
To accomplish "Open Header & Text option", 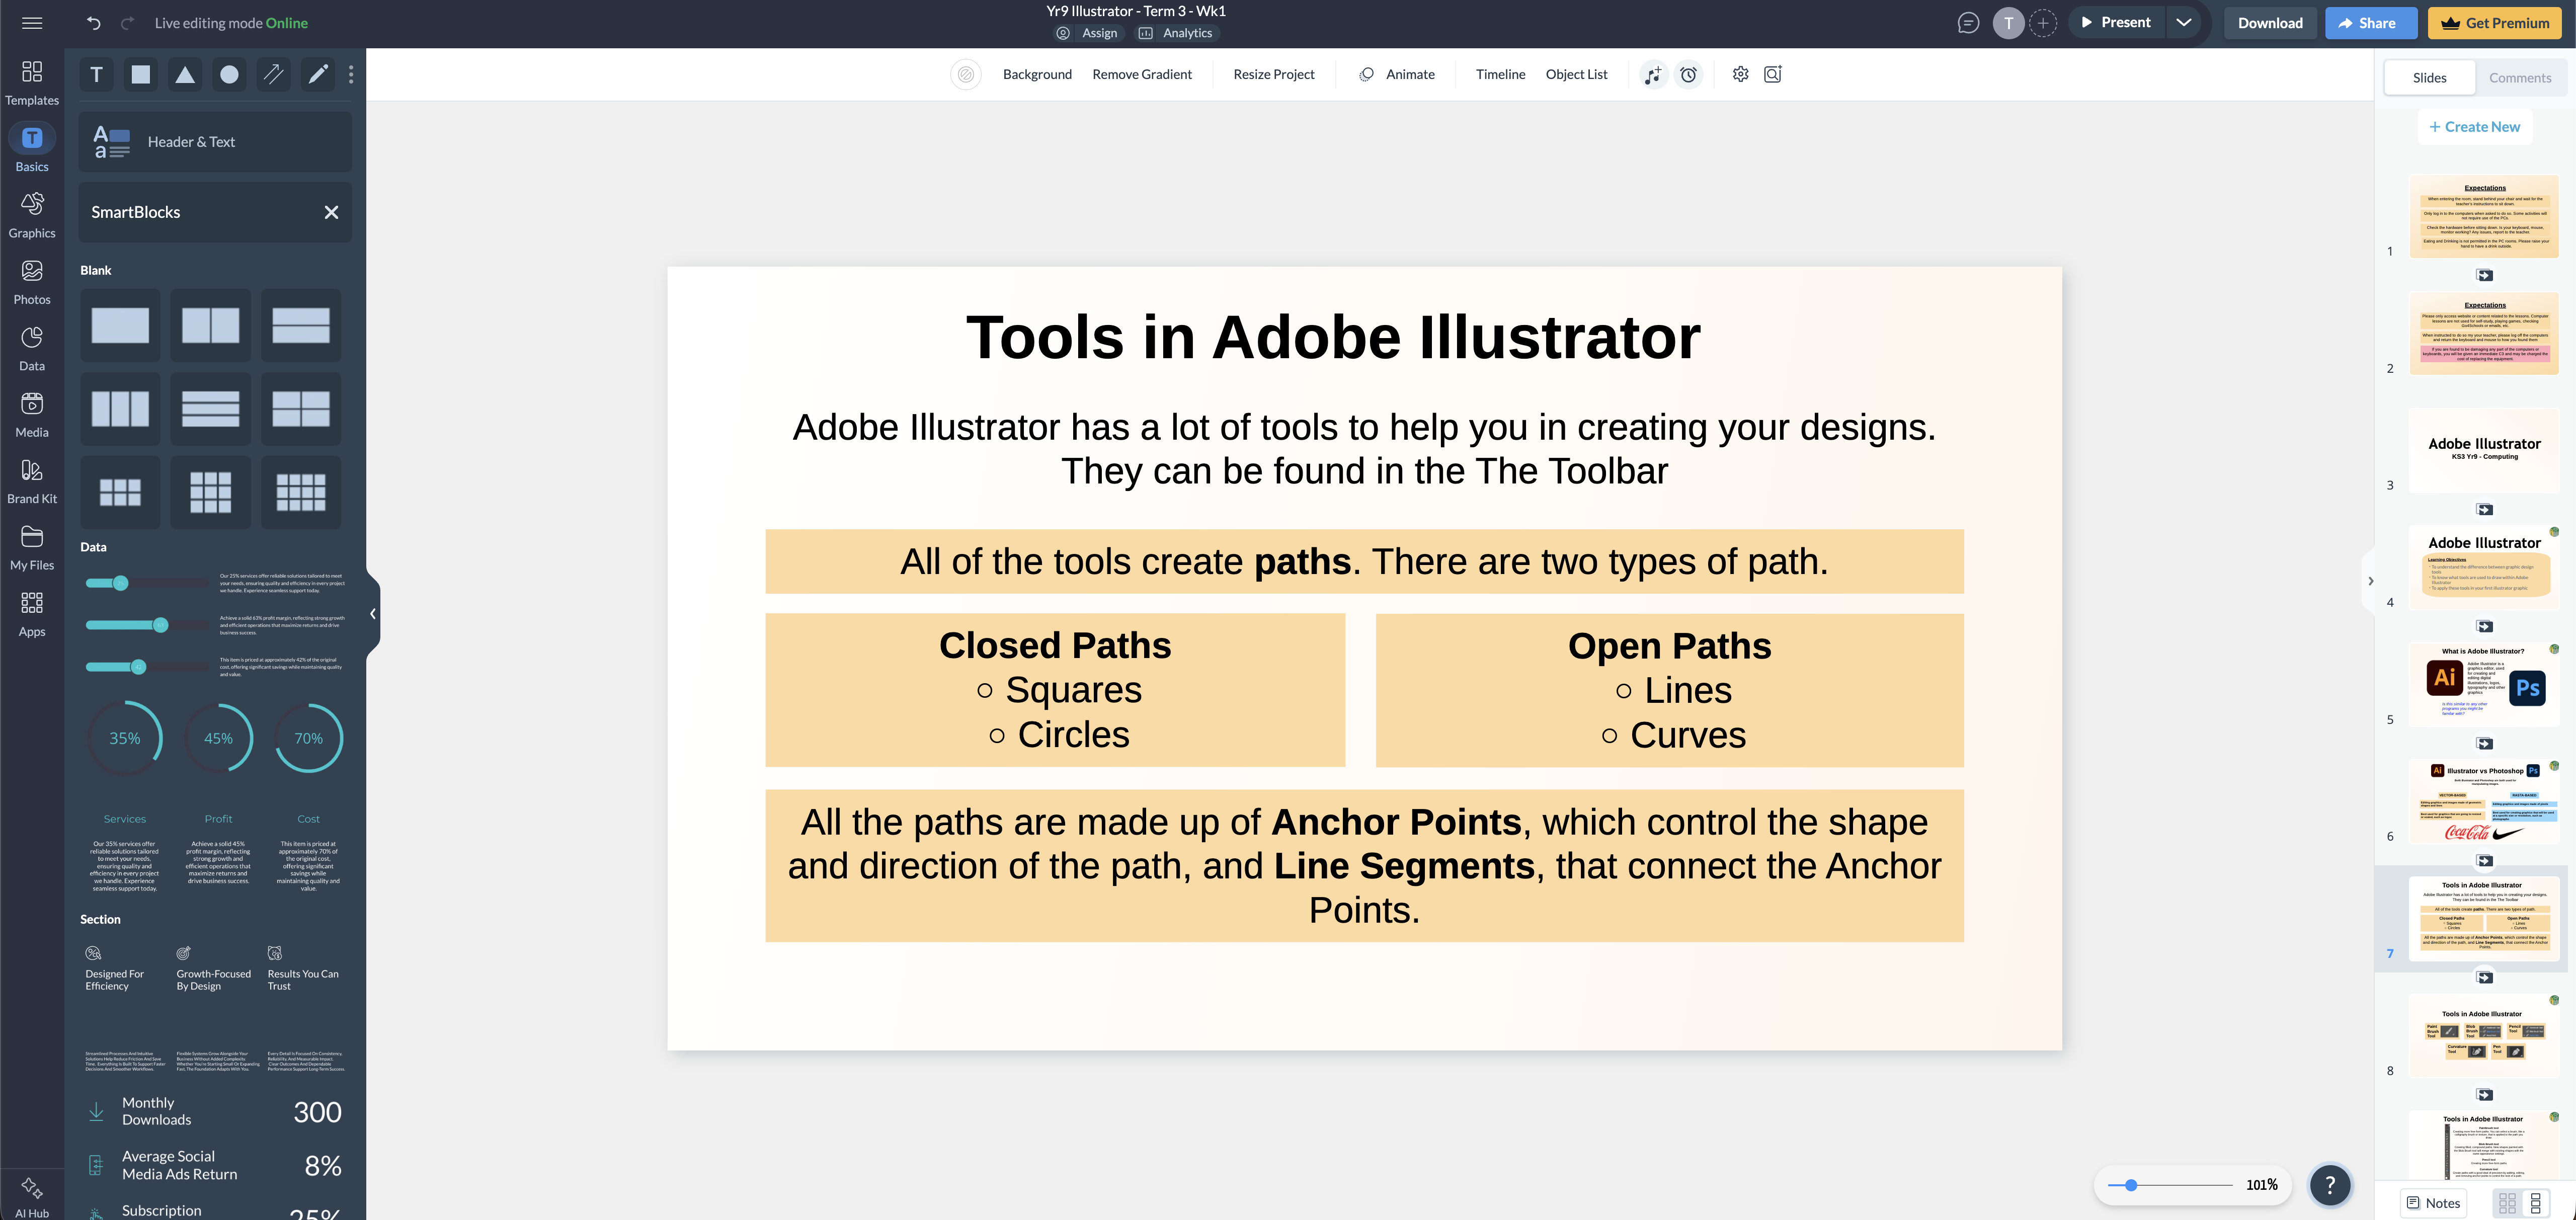I will coord(215,141).
